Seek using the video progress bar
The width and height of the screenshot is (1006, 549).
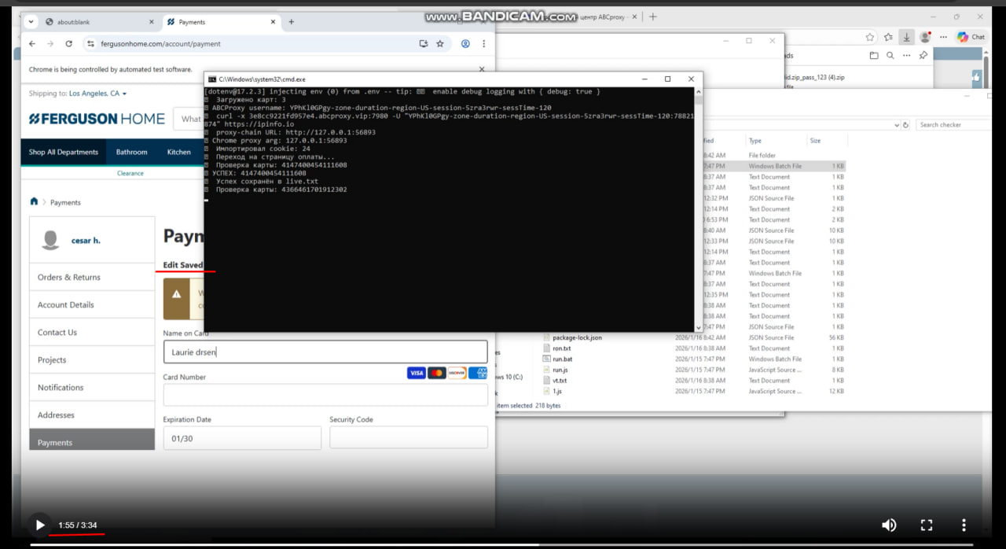(x=501, y=543)
